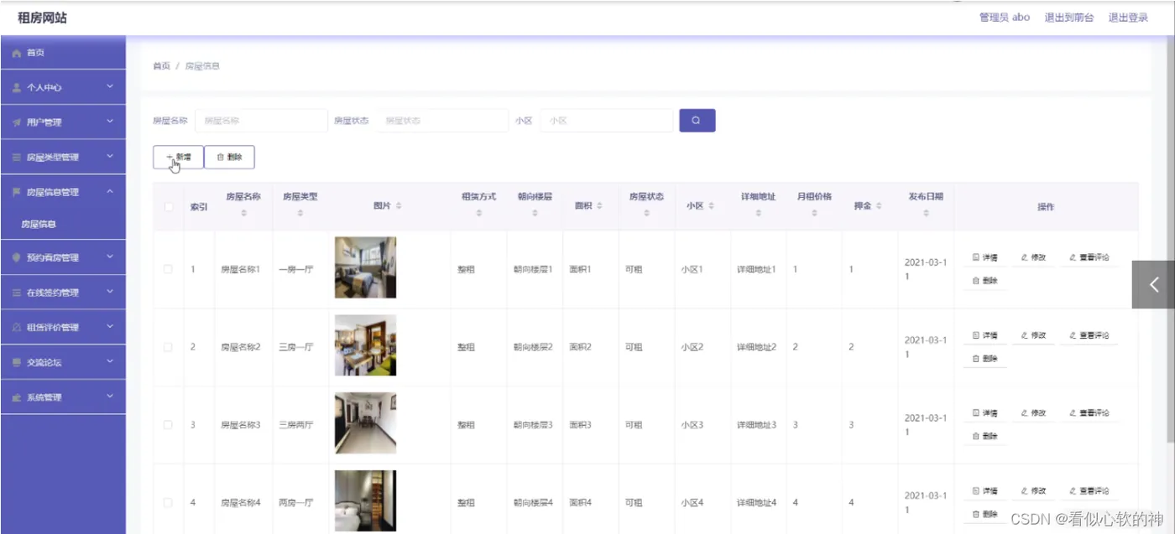
Task: Click the flag icon next to 房屋信息管理
Action: click(17, 192)
